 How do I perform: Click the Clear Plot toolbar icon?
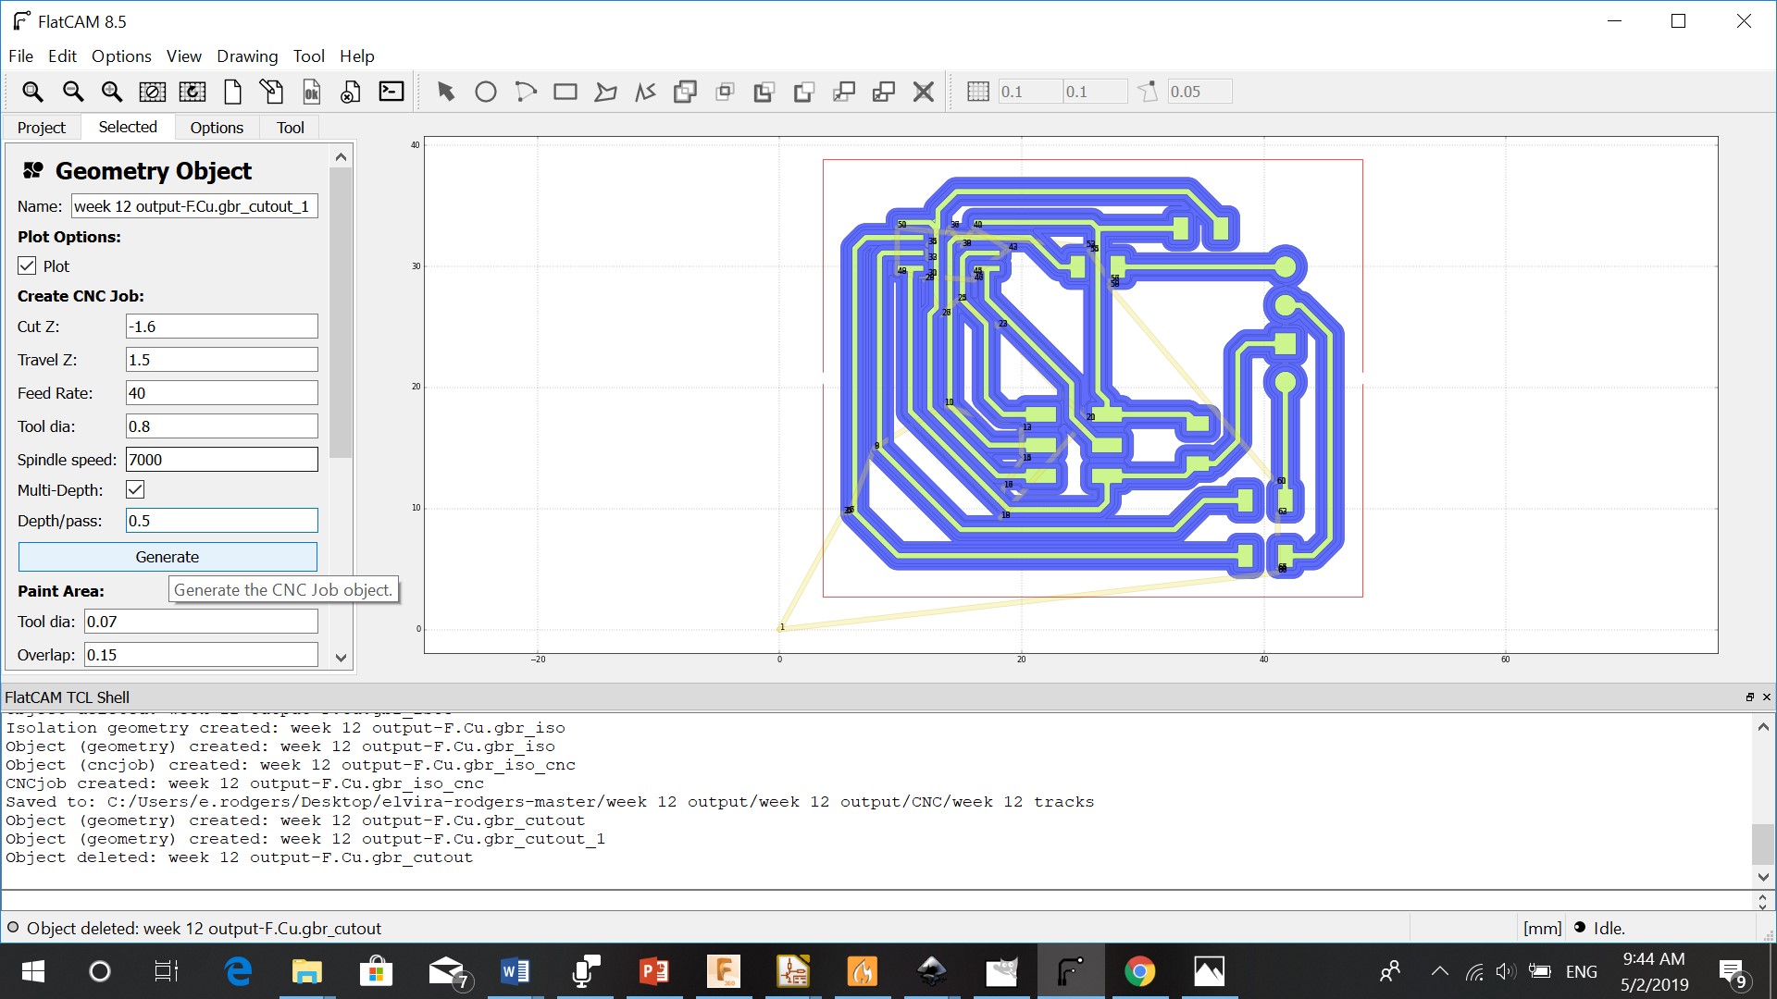pos(153,92)
